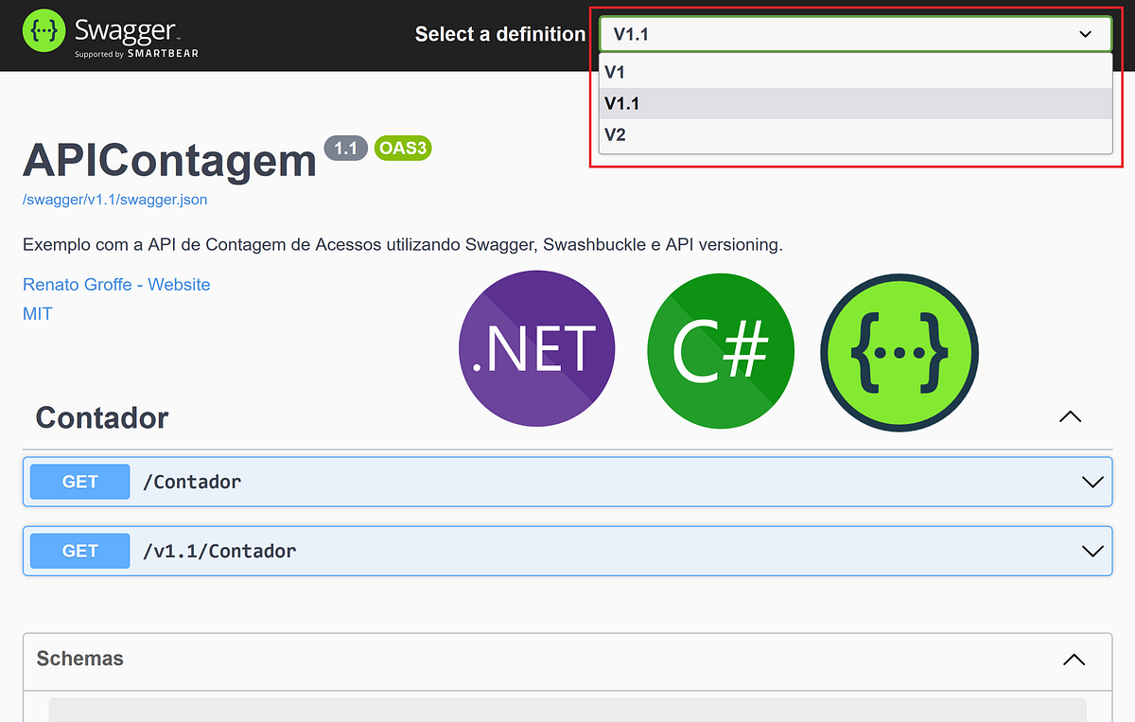Click the C# green logo icon
1135x722 pixels.
(721, 348)
